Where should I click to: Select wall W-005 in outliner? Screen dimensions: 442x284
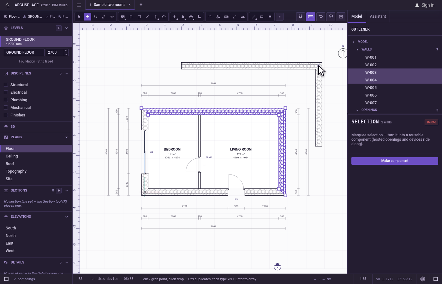click(x=395, y=88)
